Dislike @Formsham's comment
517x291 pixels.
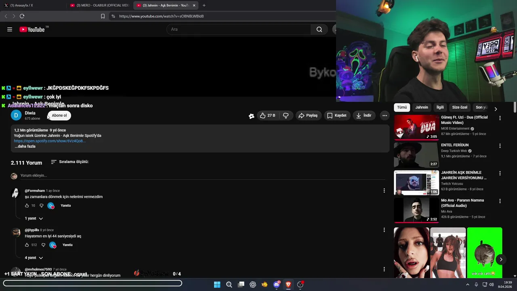[x=41, y=205]
